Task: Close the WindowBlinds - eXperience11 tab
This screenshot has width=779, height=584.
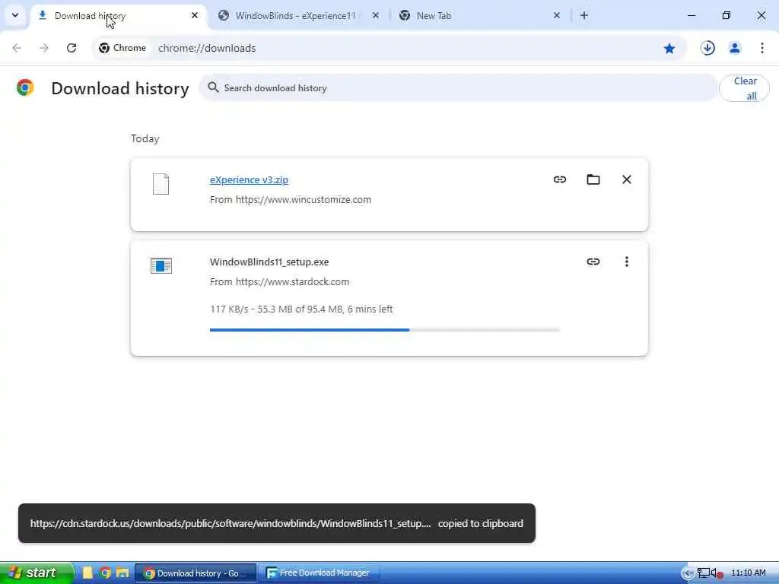Action: (376, 15)
